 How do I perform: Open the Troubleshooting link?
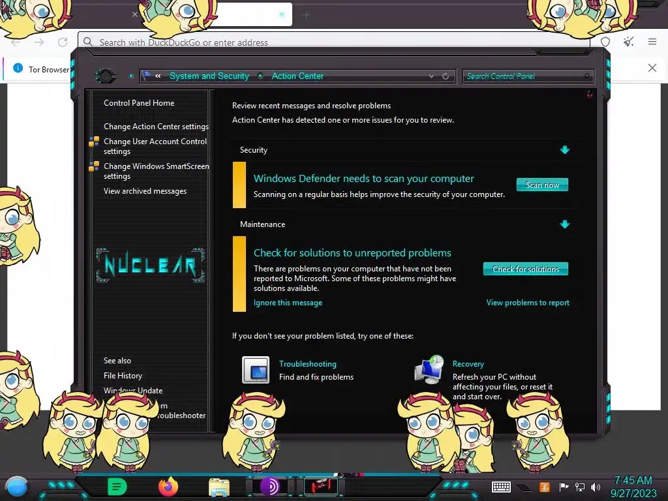pos(308,364)
